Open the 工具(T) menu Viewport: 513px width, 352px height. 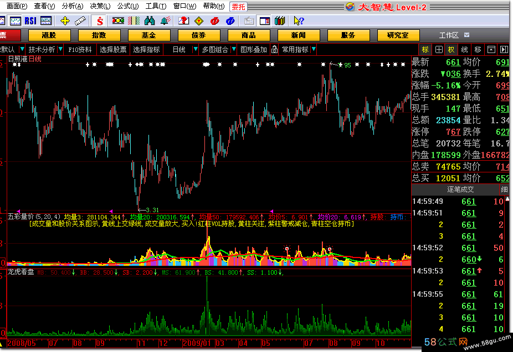point(156,6)
